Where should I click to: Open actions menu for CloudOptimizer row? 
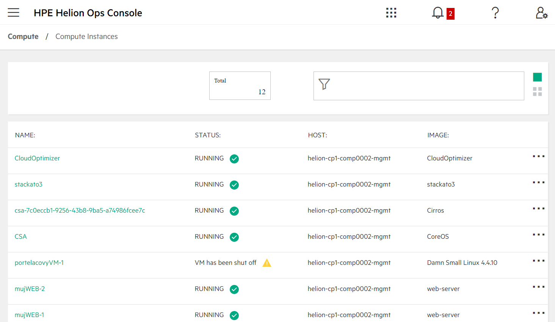pyautogui.click(x=538, y=156)
